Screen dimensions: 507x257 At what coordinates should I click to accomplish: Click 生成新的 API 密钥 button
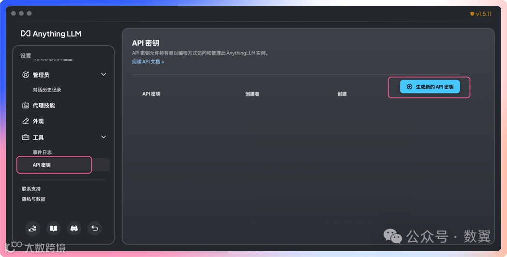click(x=430, y=87)
